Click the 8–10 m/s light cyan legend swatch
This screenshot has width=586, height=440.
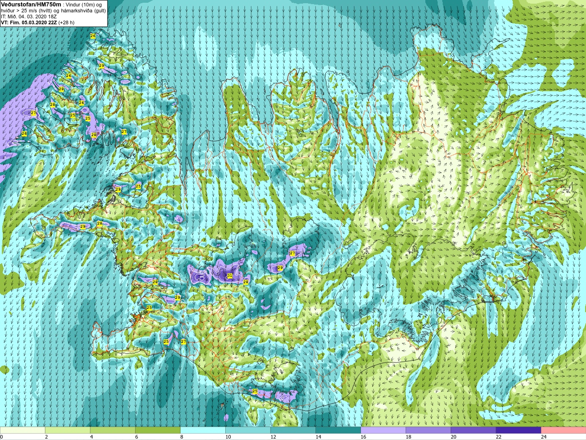click(x=203, y=430)
